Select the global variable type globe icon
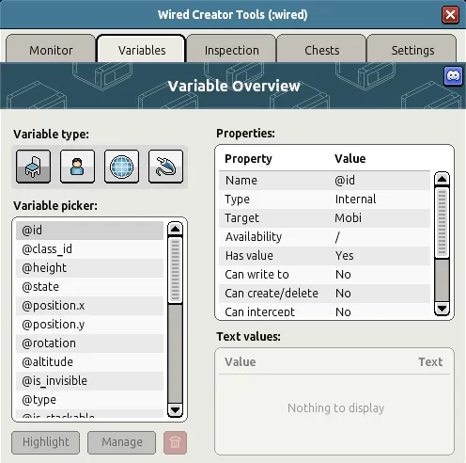Screen dimensions: 466x463 [121, 167]
